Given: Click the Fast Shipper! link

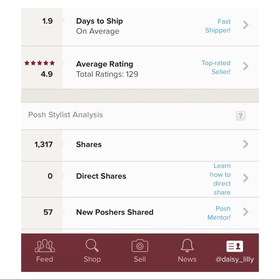Looking at the screenshot, I should tap(218, 26).
